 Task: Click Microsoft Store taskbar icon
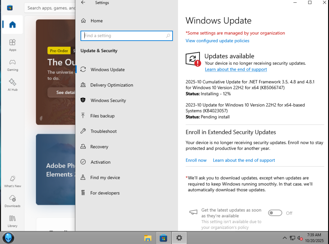[x=163, y=238]
